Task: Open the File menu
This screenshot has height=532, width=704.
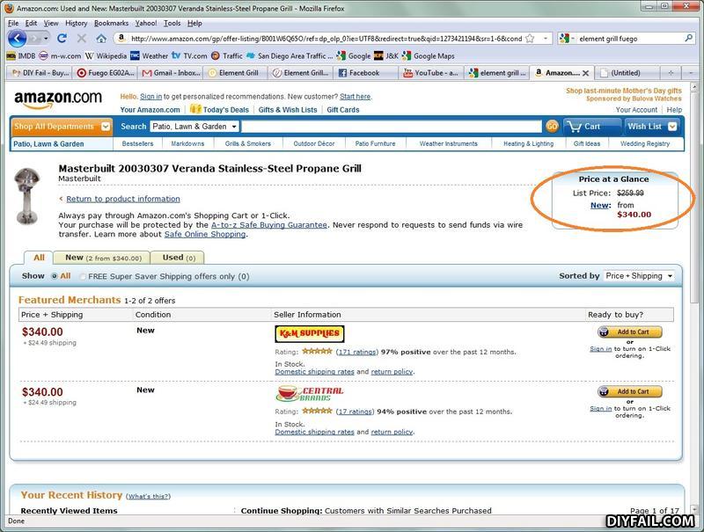Action: [13, 23]
